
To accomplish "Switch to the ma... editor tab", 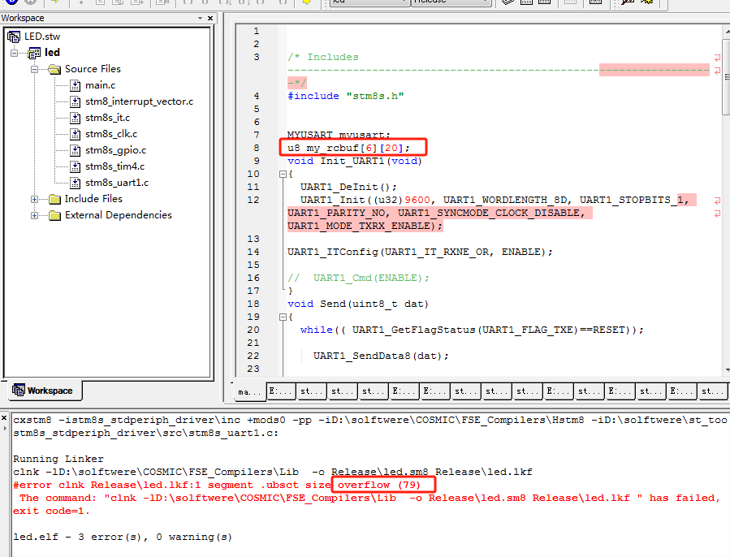I will coord(249,391).
